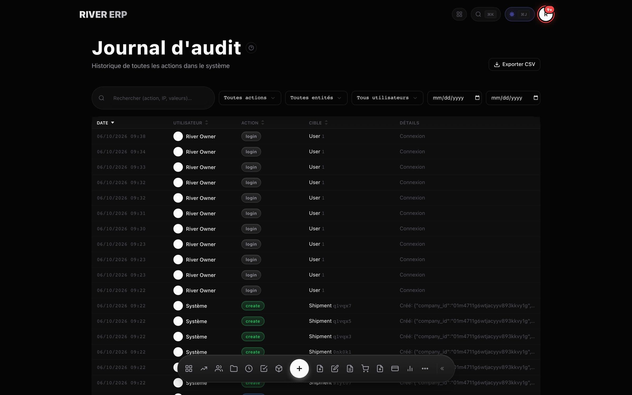The image size is (632, 395).
Task: Click River Owner in the 09:30 row
Action: (201, 229)
